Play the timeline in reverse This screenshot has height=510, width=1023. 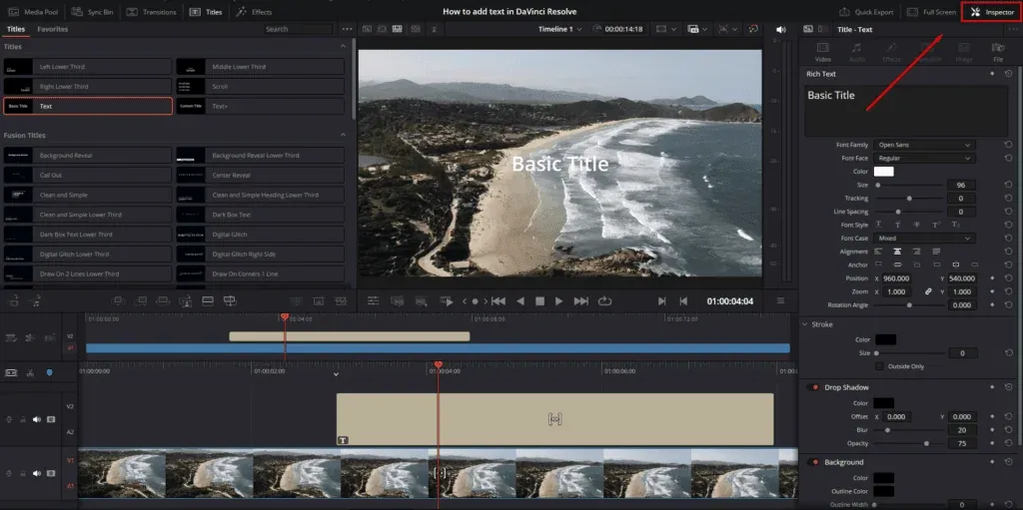pyautogui.click(x=519, y=300)
